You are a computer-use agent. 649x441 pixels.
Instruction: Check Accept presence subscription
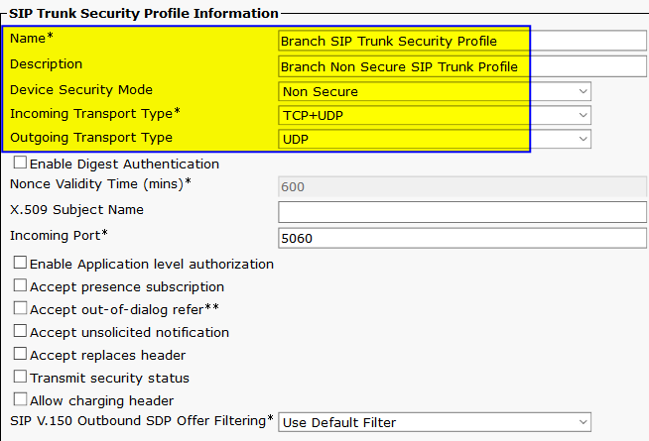20,285
